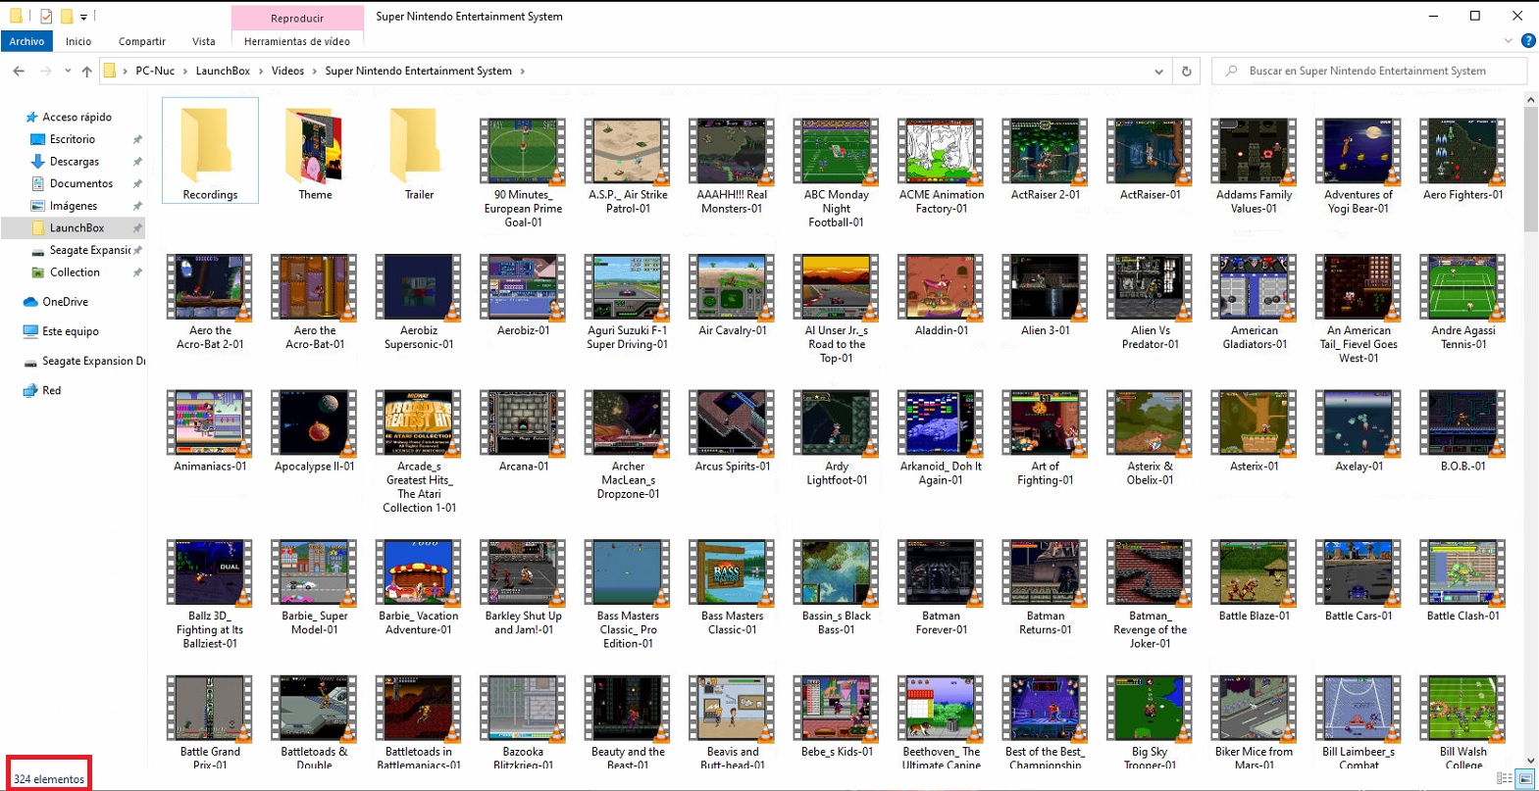Select Battle Clash-01 video file
The image size is (1539, 791).
click(x=1462, y=579)
